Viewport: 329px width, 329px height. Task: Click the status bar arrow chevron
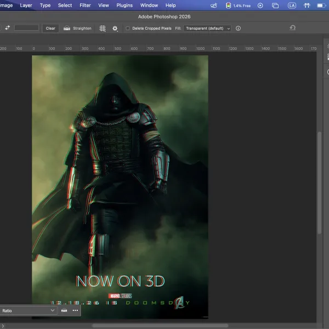coord(3,326)
